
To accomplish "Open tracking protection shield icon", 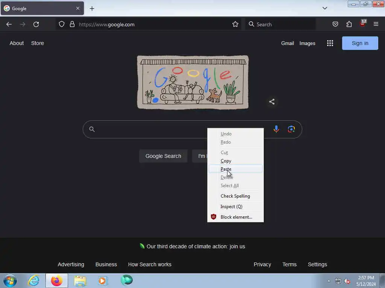I will 62,24.
